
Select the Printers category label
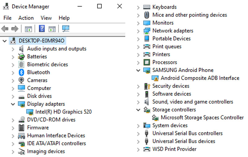click(161, 54)
